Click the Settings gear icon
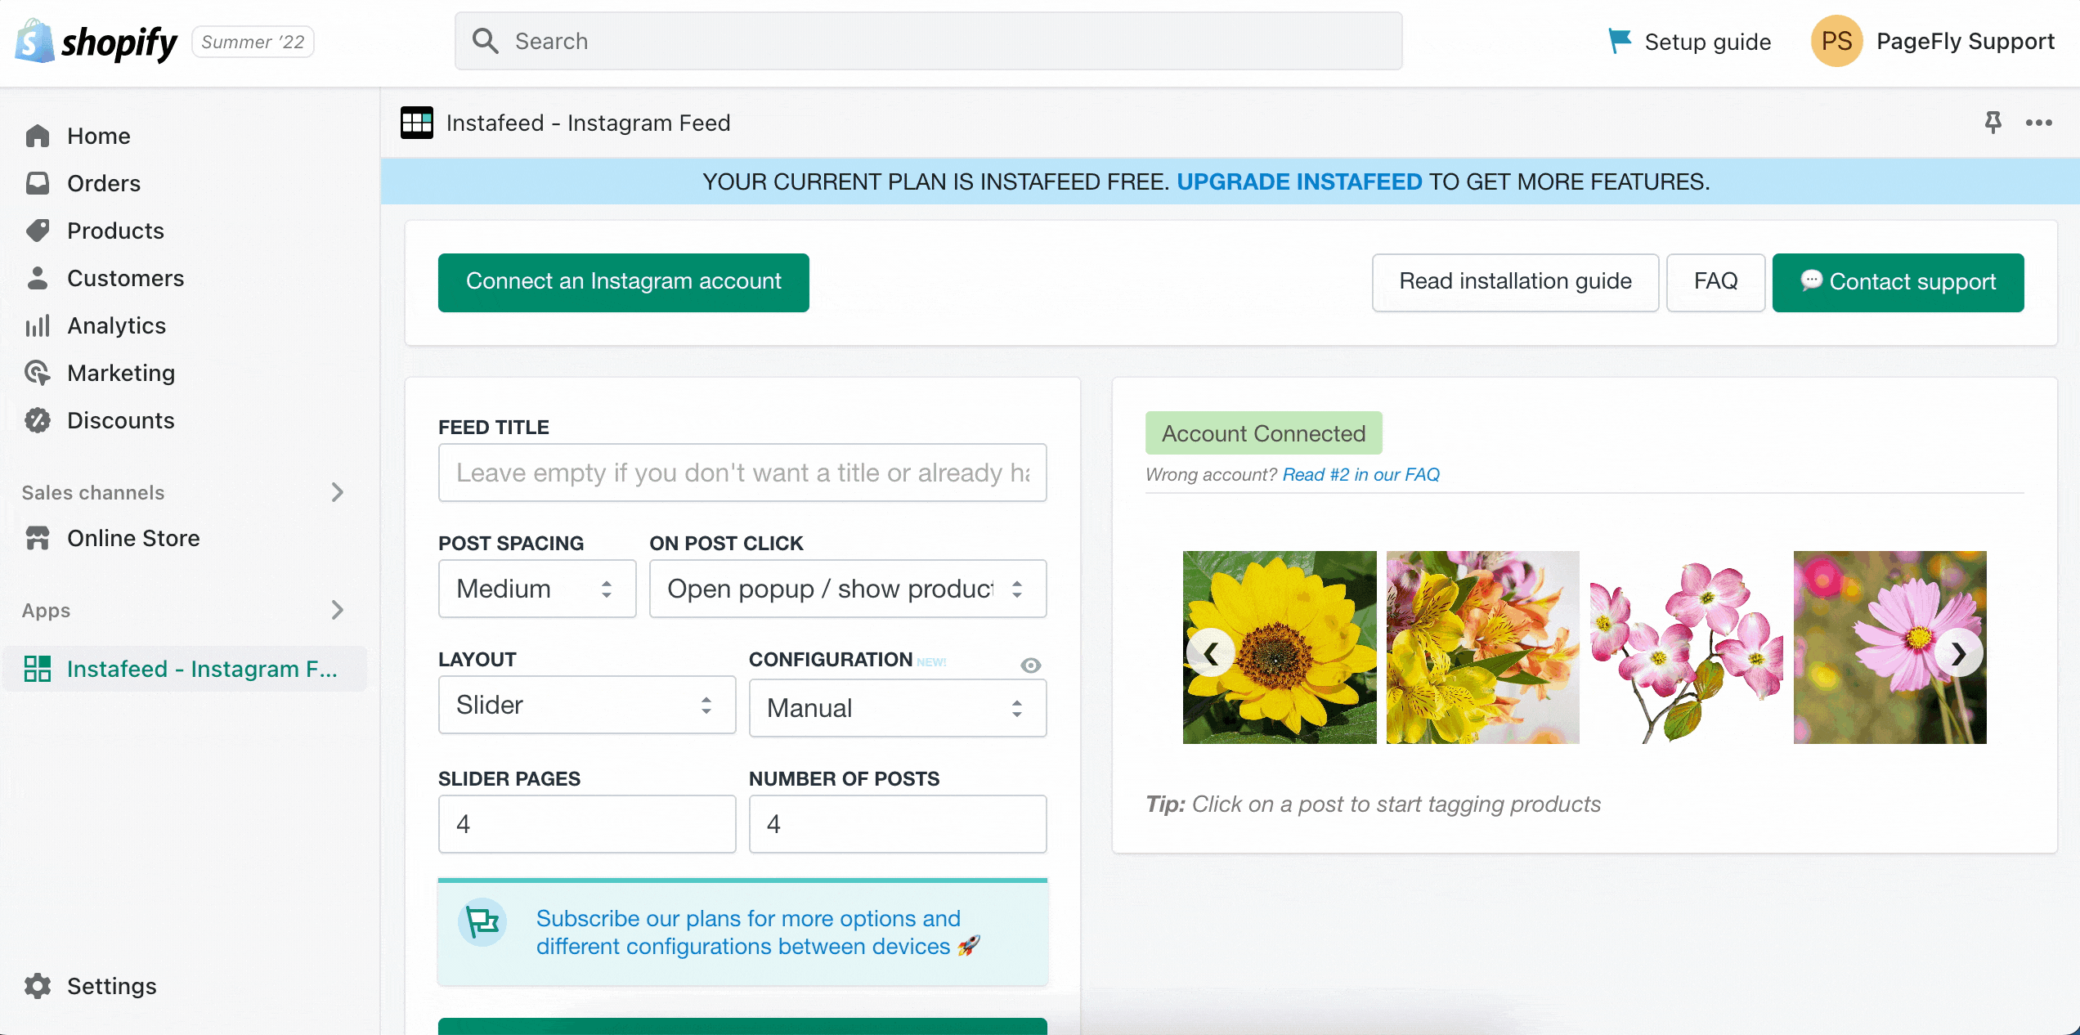This screenshot has height=1035, width=2080. pos(38,986)
